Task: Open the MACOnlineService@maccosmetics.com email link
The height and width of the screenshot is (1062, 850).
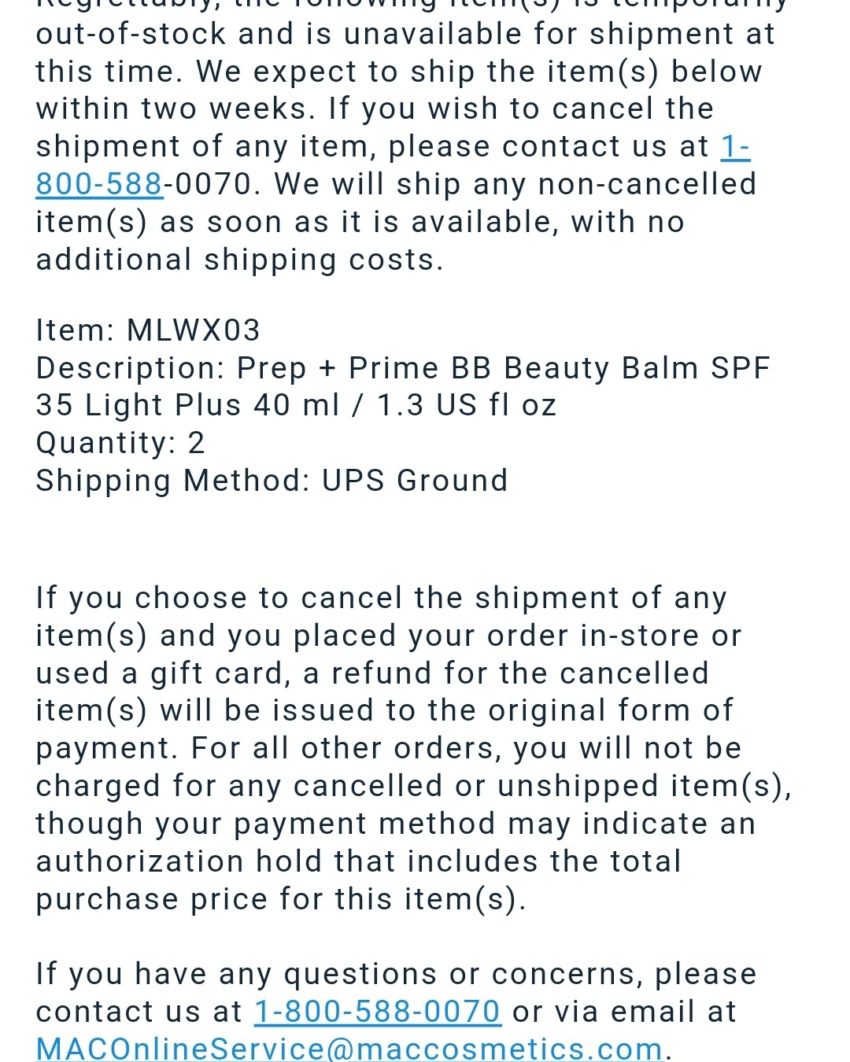Action: coord(349,1049)
